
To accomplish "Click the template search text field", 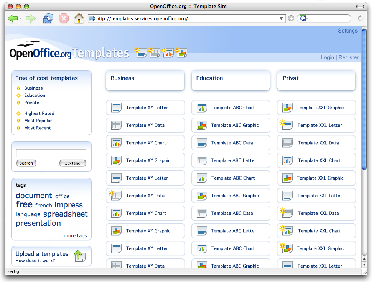I will [x=51, y=153].
